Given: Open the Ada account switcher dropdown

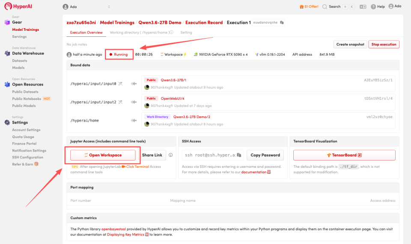Looking at the screenshot, I should pos(86,7).
